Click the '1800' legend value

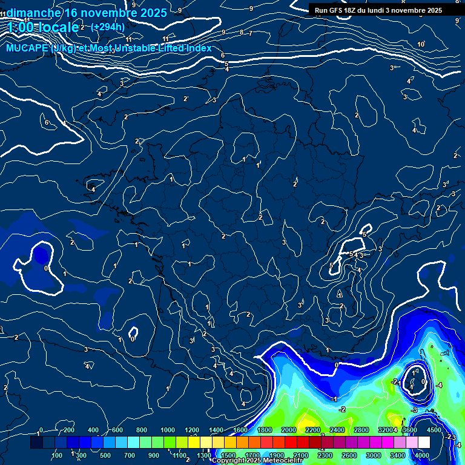click(265, 430)
